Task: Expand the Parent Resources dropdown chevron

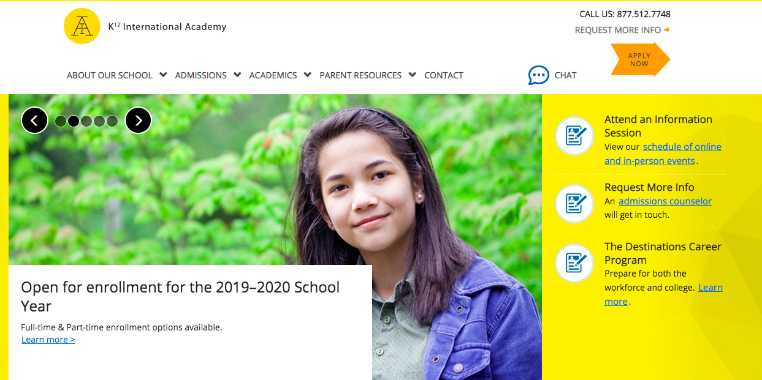Action: 412,75
